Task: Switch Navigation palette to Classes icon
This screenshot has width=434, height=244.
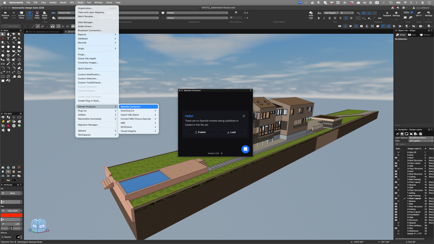Action: (398, 134)
